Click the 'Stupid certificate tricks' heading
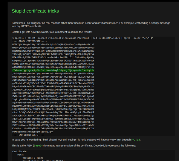Viewport: 179px width, 161px height. 35,11
